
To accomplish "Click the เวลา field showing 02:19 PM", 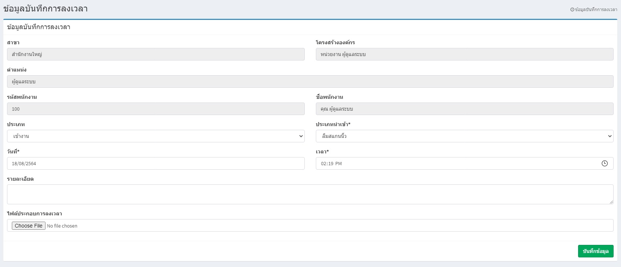I will point(465,163).
